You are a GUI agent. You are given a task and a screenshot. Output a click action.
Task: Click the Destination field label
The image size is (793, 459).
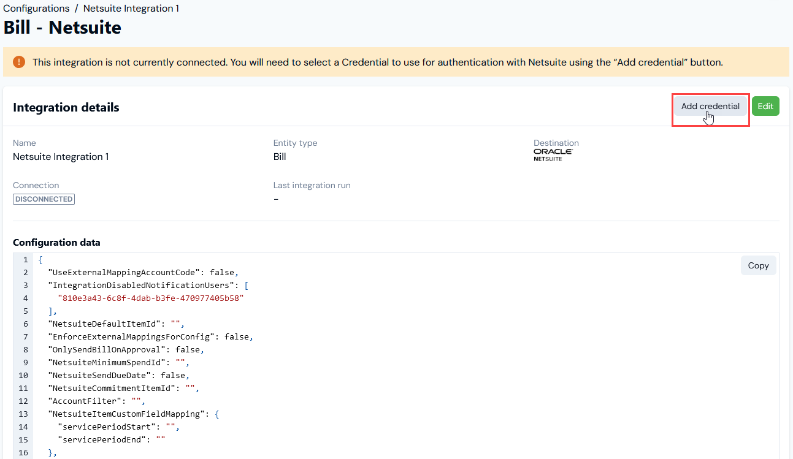[556, 143]
